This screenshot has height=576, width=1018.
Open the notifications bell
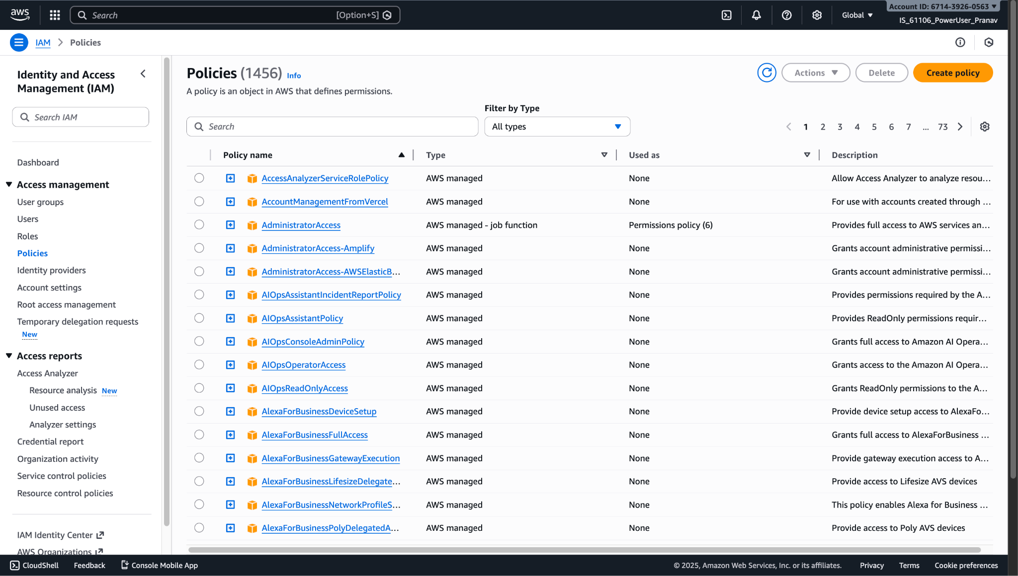(756, 15)
